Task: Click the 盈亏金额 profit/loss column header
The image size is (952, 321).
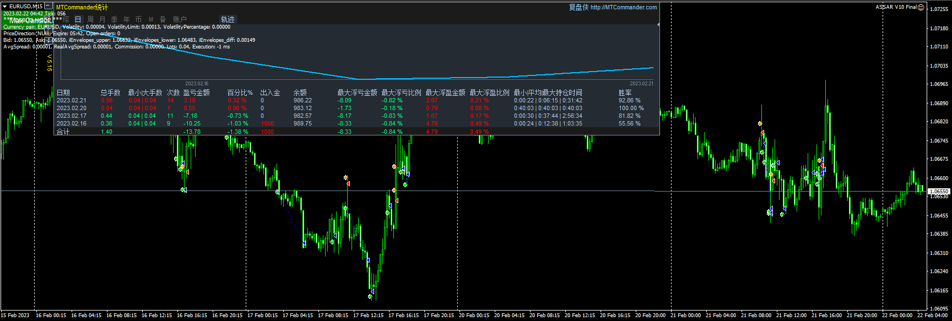Action: coord(196,93)
